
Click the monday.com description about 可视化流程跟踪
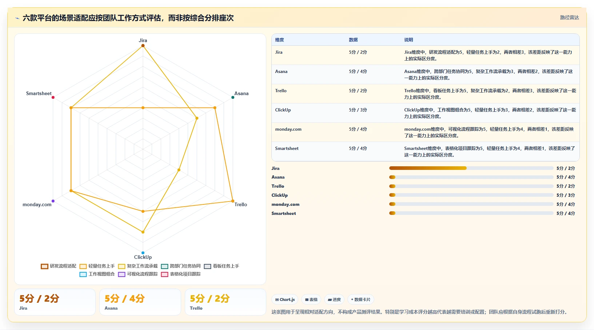coord(489,133)
